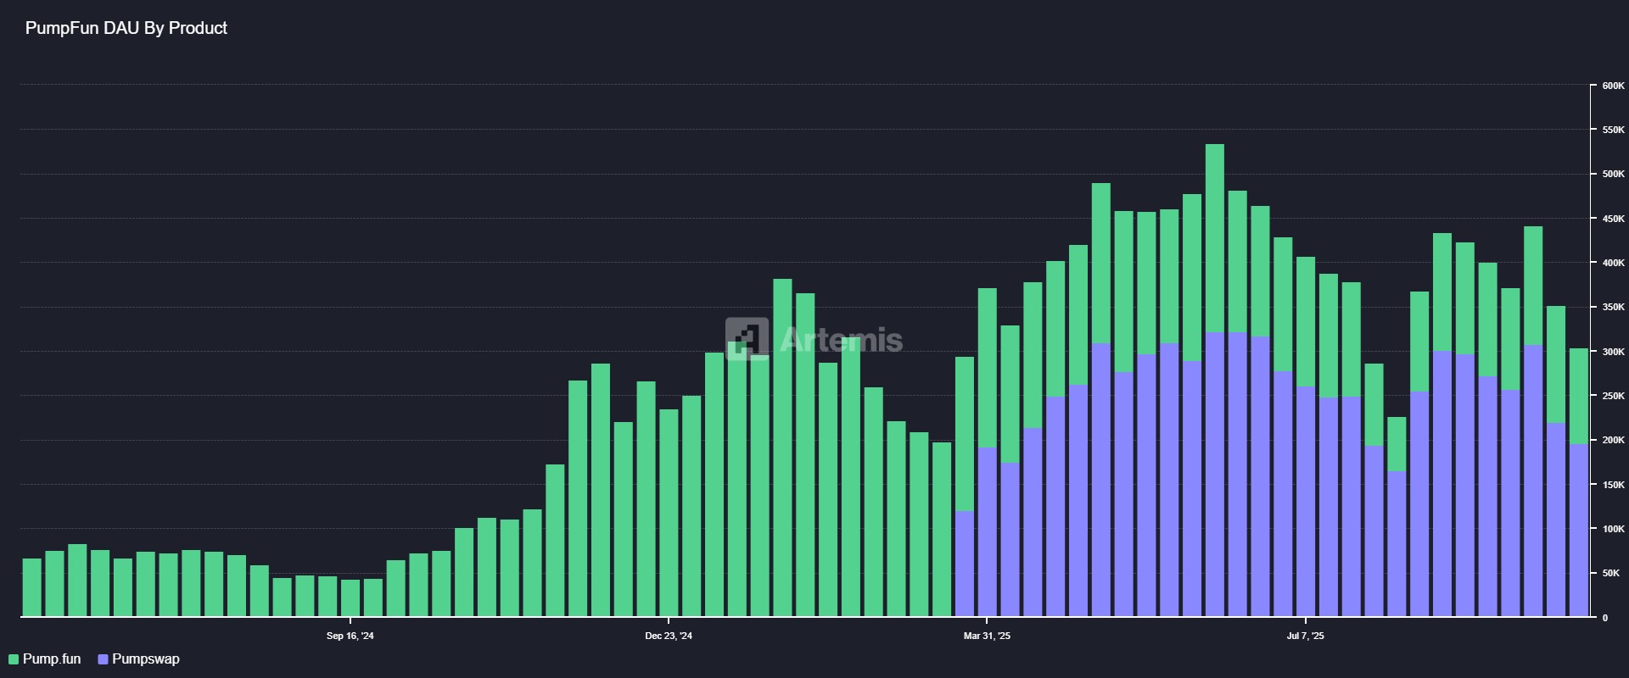Toggle the Pump.fun legend series
Image resolution: width=1629 pixels, height=678 pixels.
pos(51,659)
